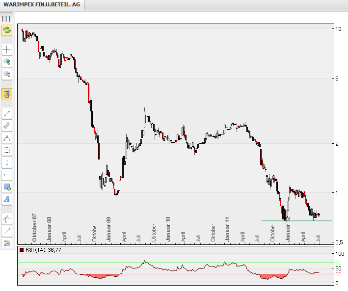Click the RSI (14): 36,77 label
This screenshot has width=348, height=291.
coord(43,250)
